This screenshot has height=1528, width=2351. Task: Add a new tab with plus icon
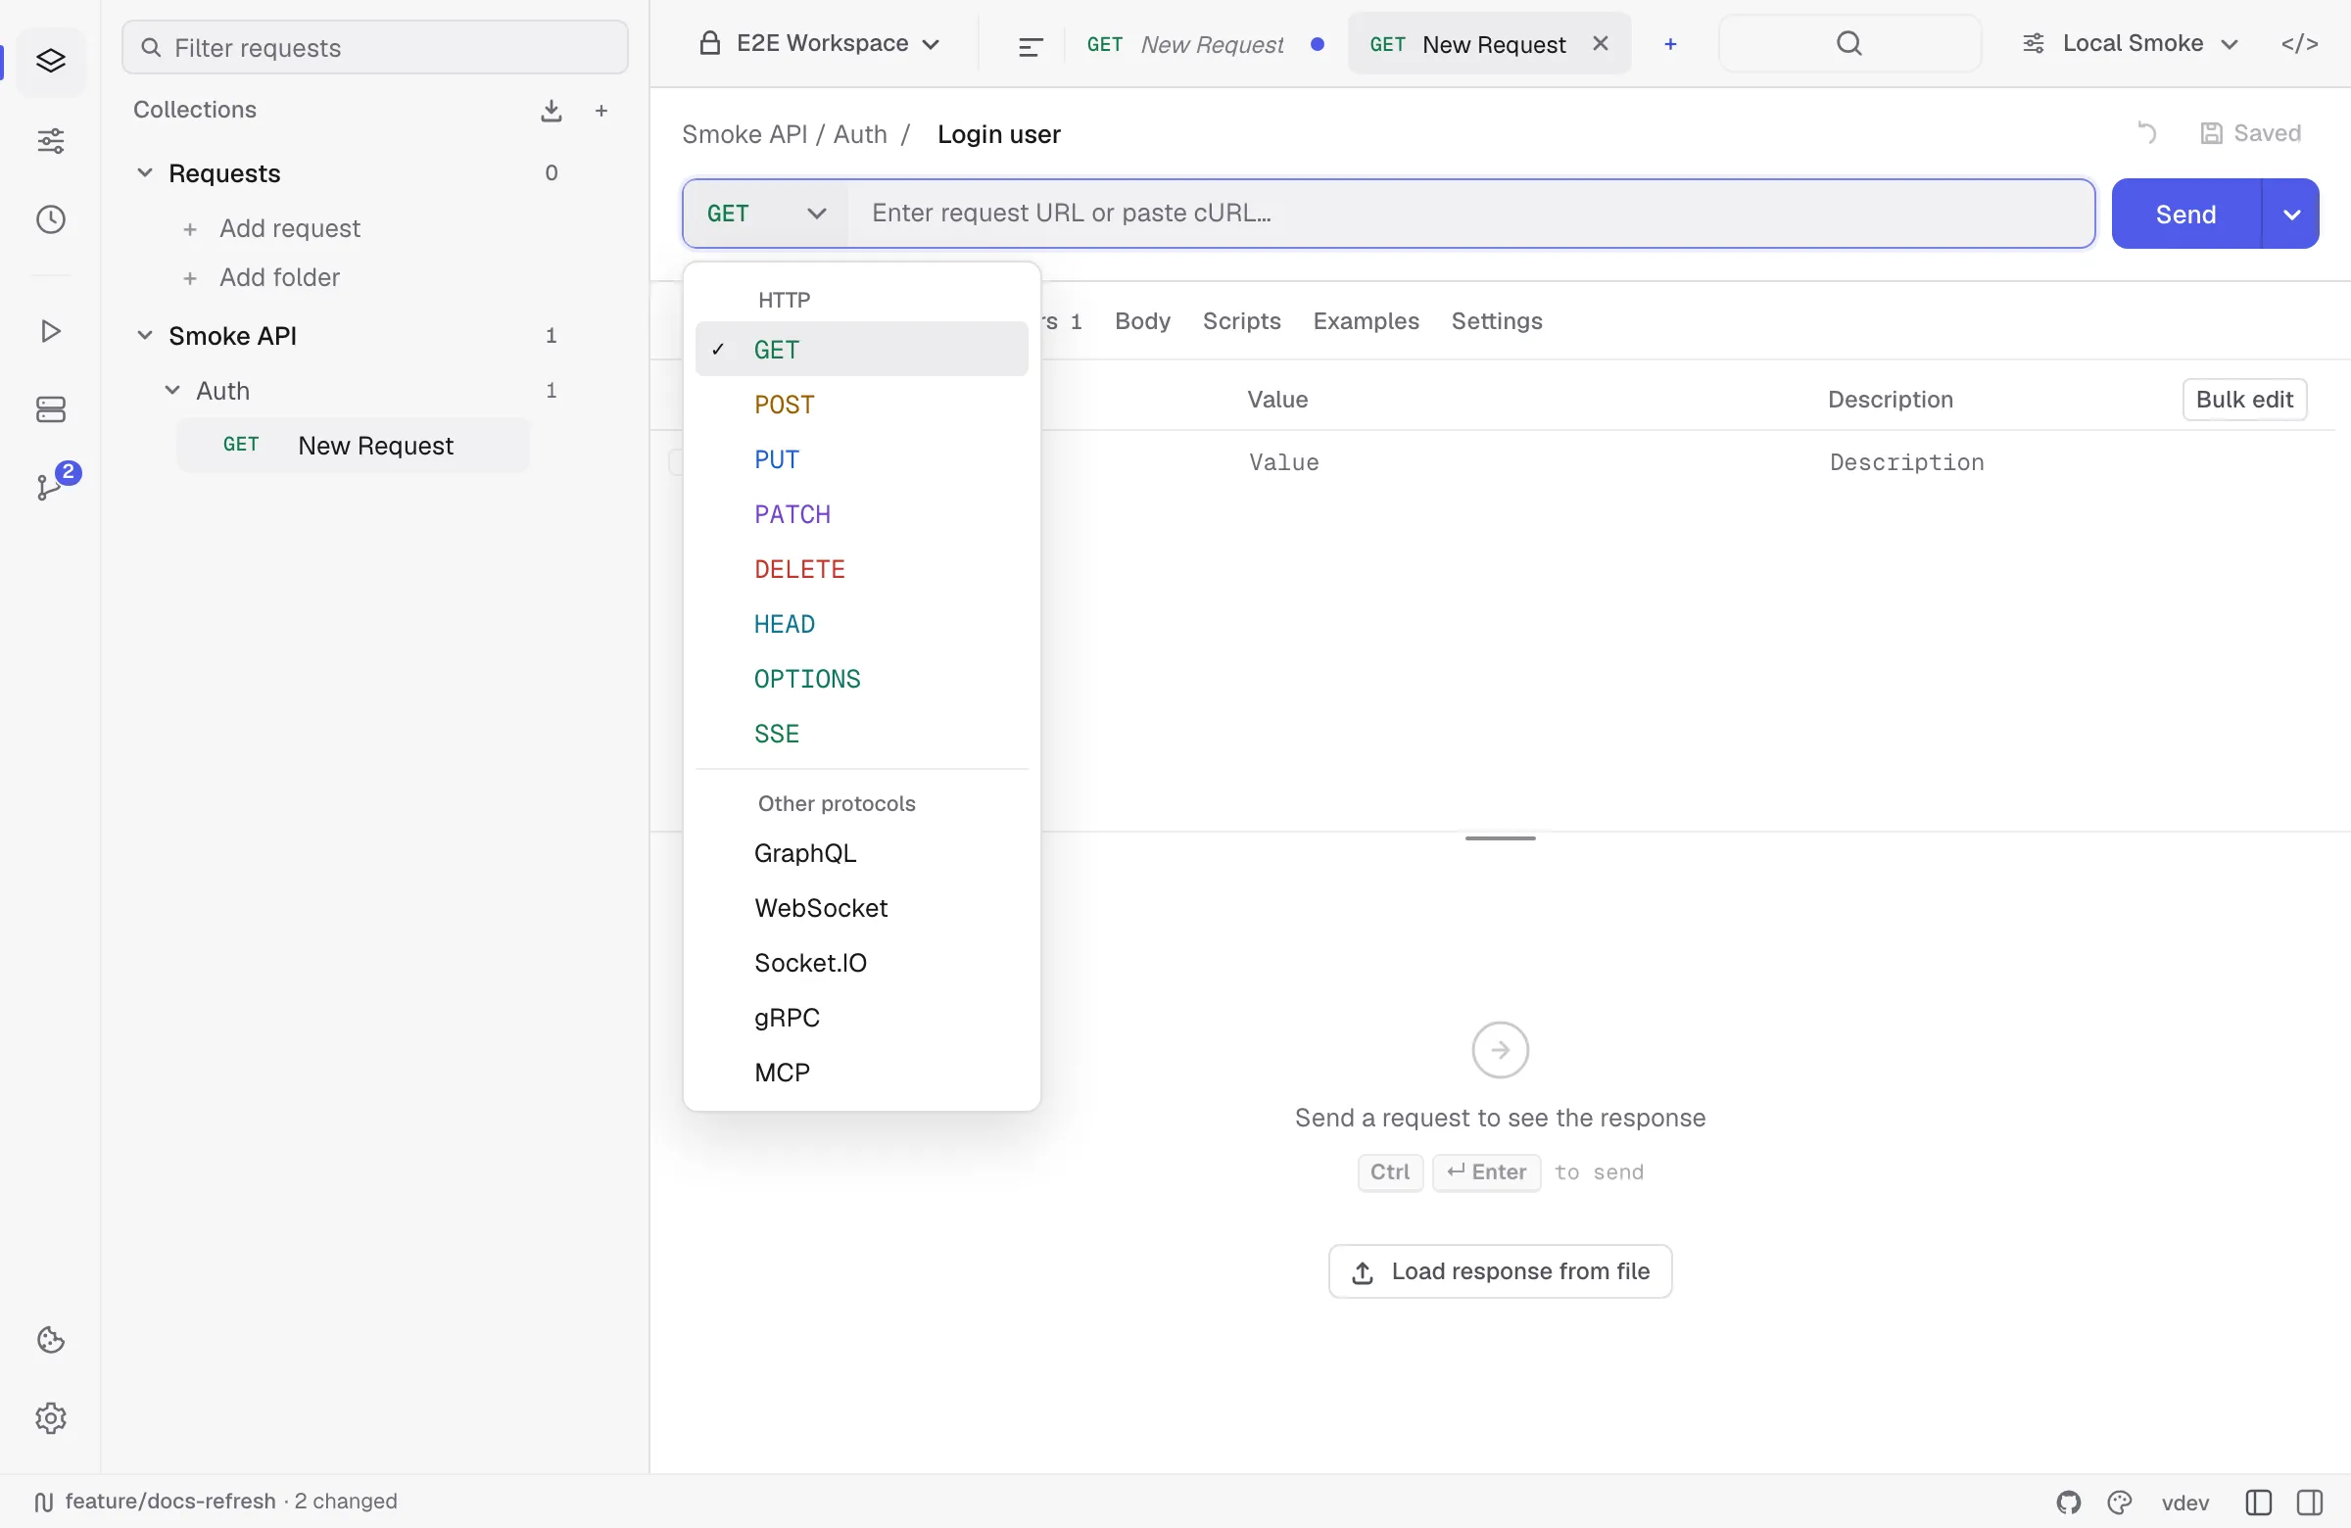point(1670,44)
